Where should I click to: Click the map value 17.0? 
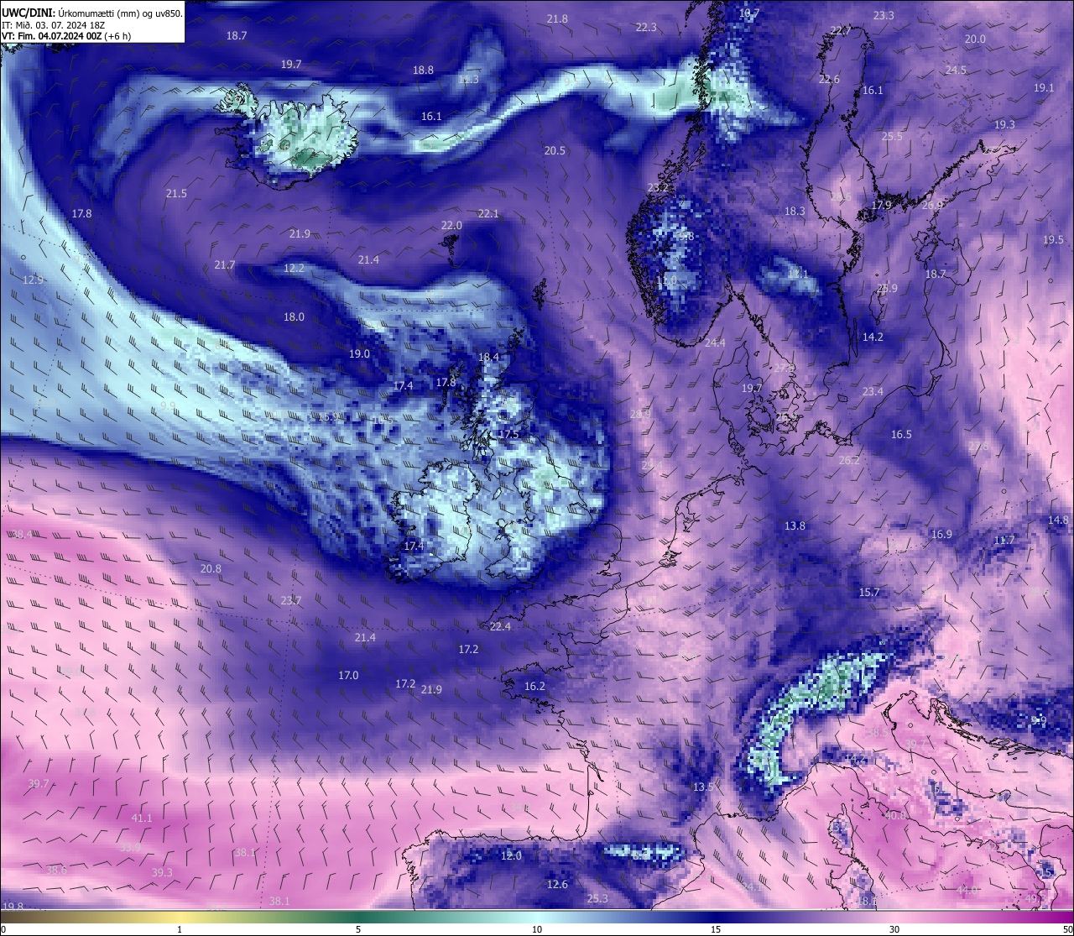click(x=348, y=675)
